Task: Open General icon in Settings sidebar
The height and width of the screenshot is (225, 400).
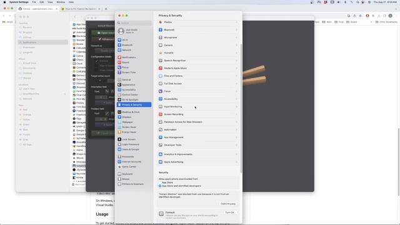Action: pyautogui.click(x=119, y=79)
